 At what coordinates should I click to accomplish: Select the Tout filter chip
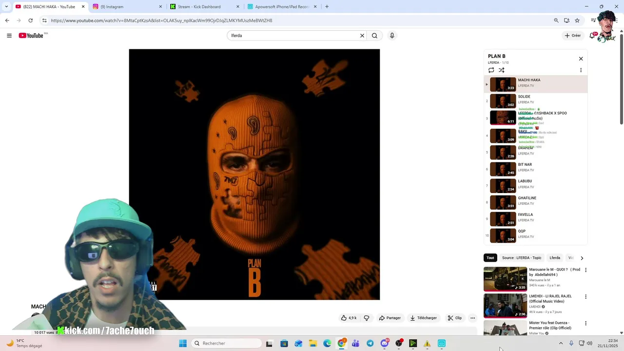coord(490,258)
